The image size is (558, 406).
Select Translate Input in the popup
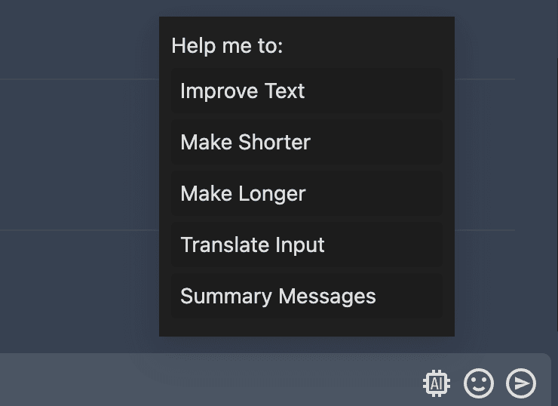(306, 245)
